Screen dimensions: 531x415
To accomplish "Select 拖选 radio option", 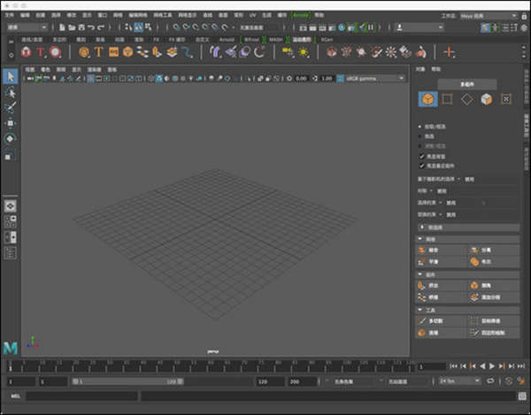I will tap(419, 136).
